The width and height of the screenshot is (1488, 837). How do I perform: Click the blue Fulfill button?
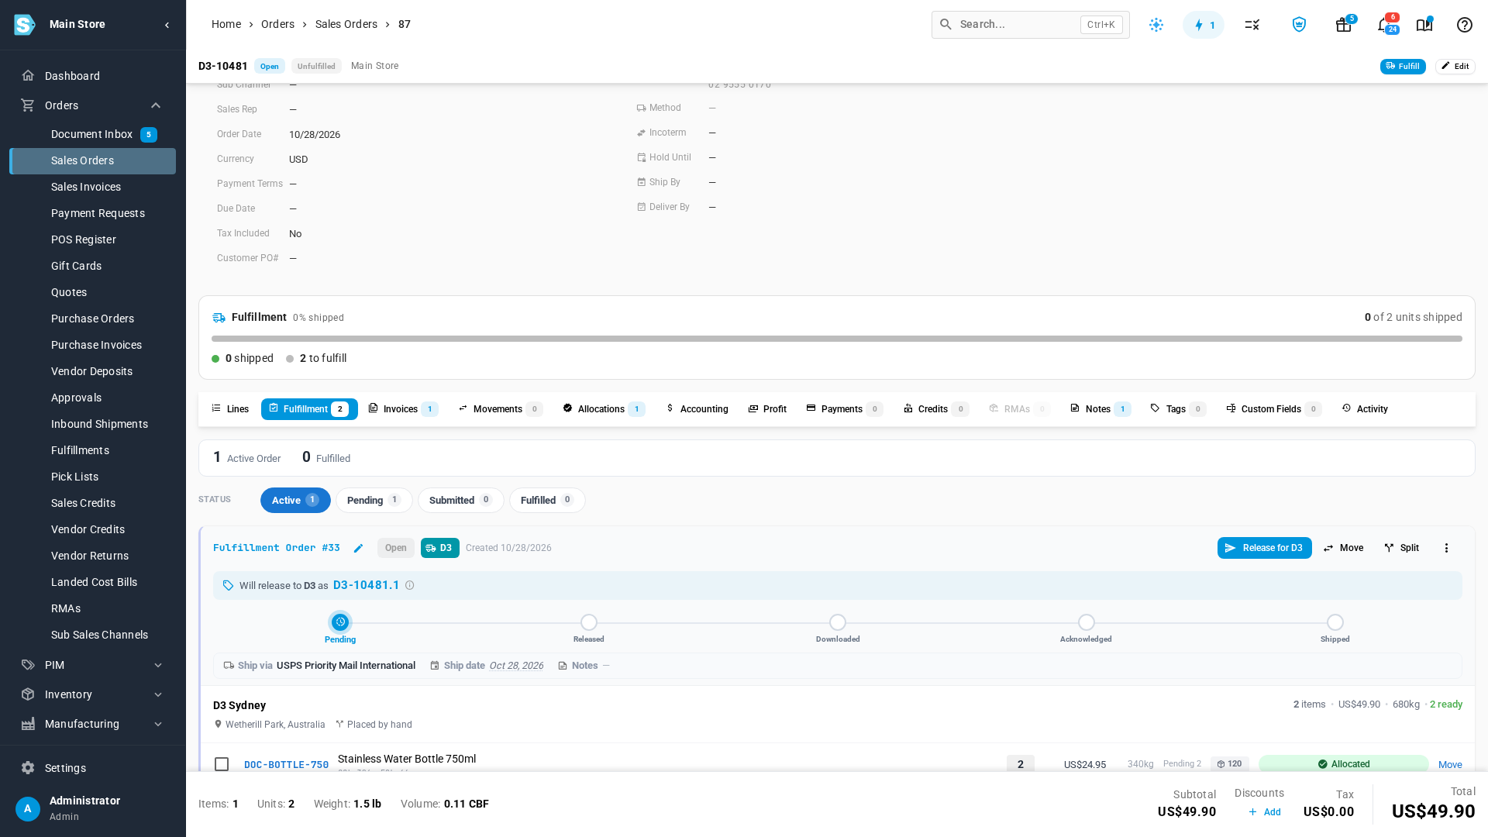click(x=1403, y=67)
